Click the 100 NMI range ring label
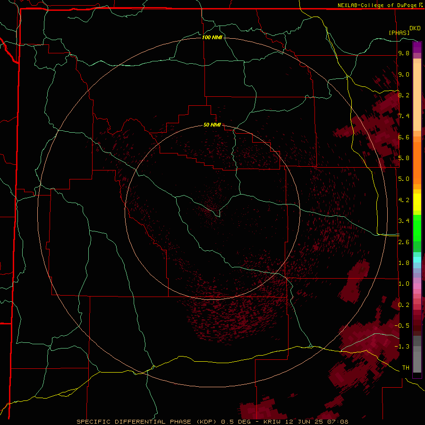 tap(212, 37)
